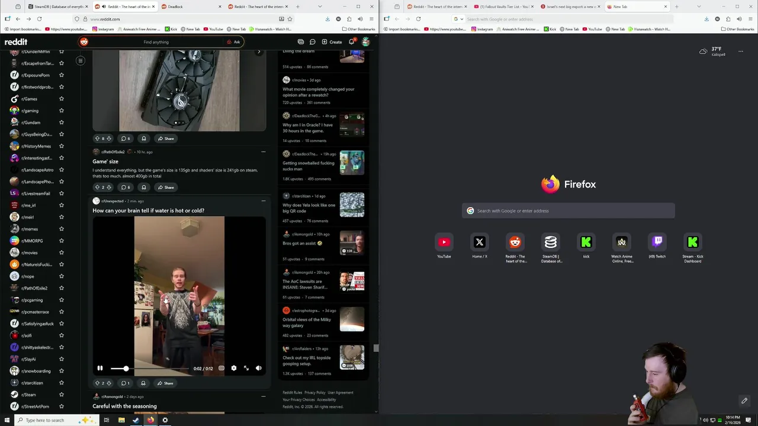Viewport: 758px width, 426px height.
Task: Upvote the hot or cold water video post
Action: click(x=97, y=383)
